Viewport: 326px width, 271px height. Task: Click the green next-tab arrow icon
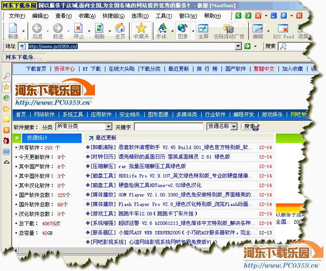pyautogui.click(x=248, y=16)
